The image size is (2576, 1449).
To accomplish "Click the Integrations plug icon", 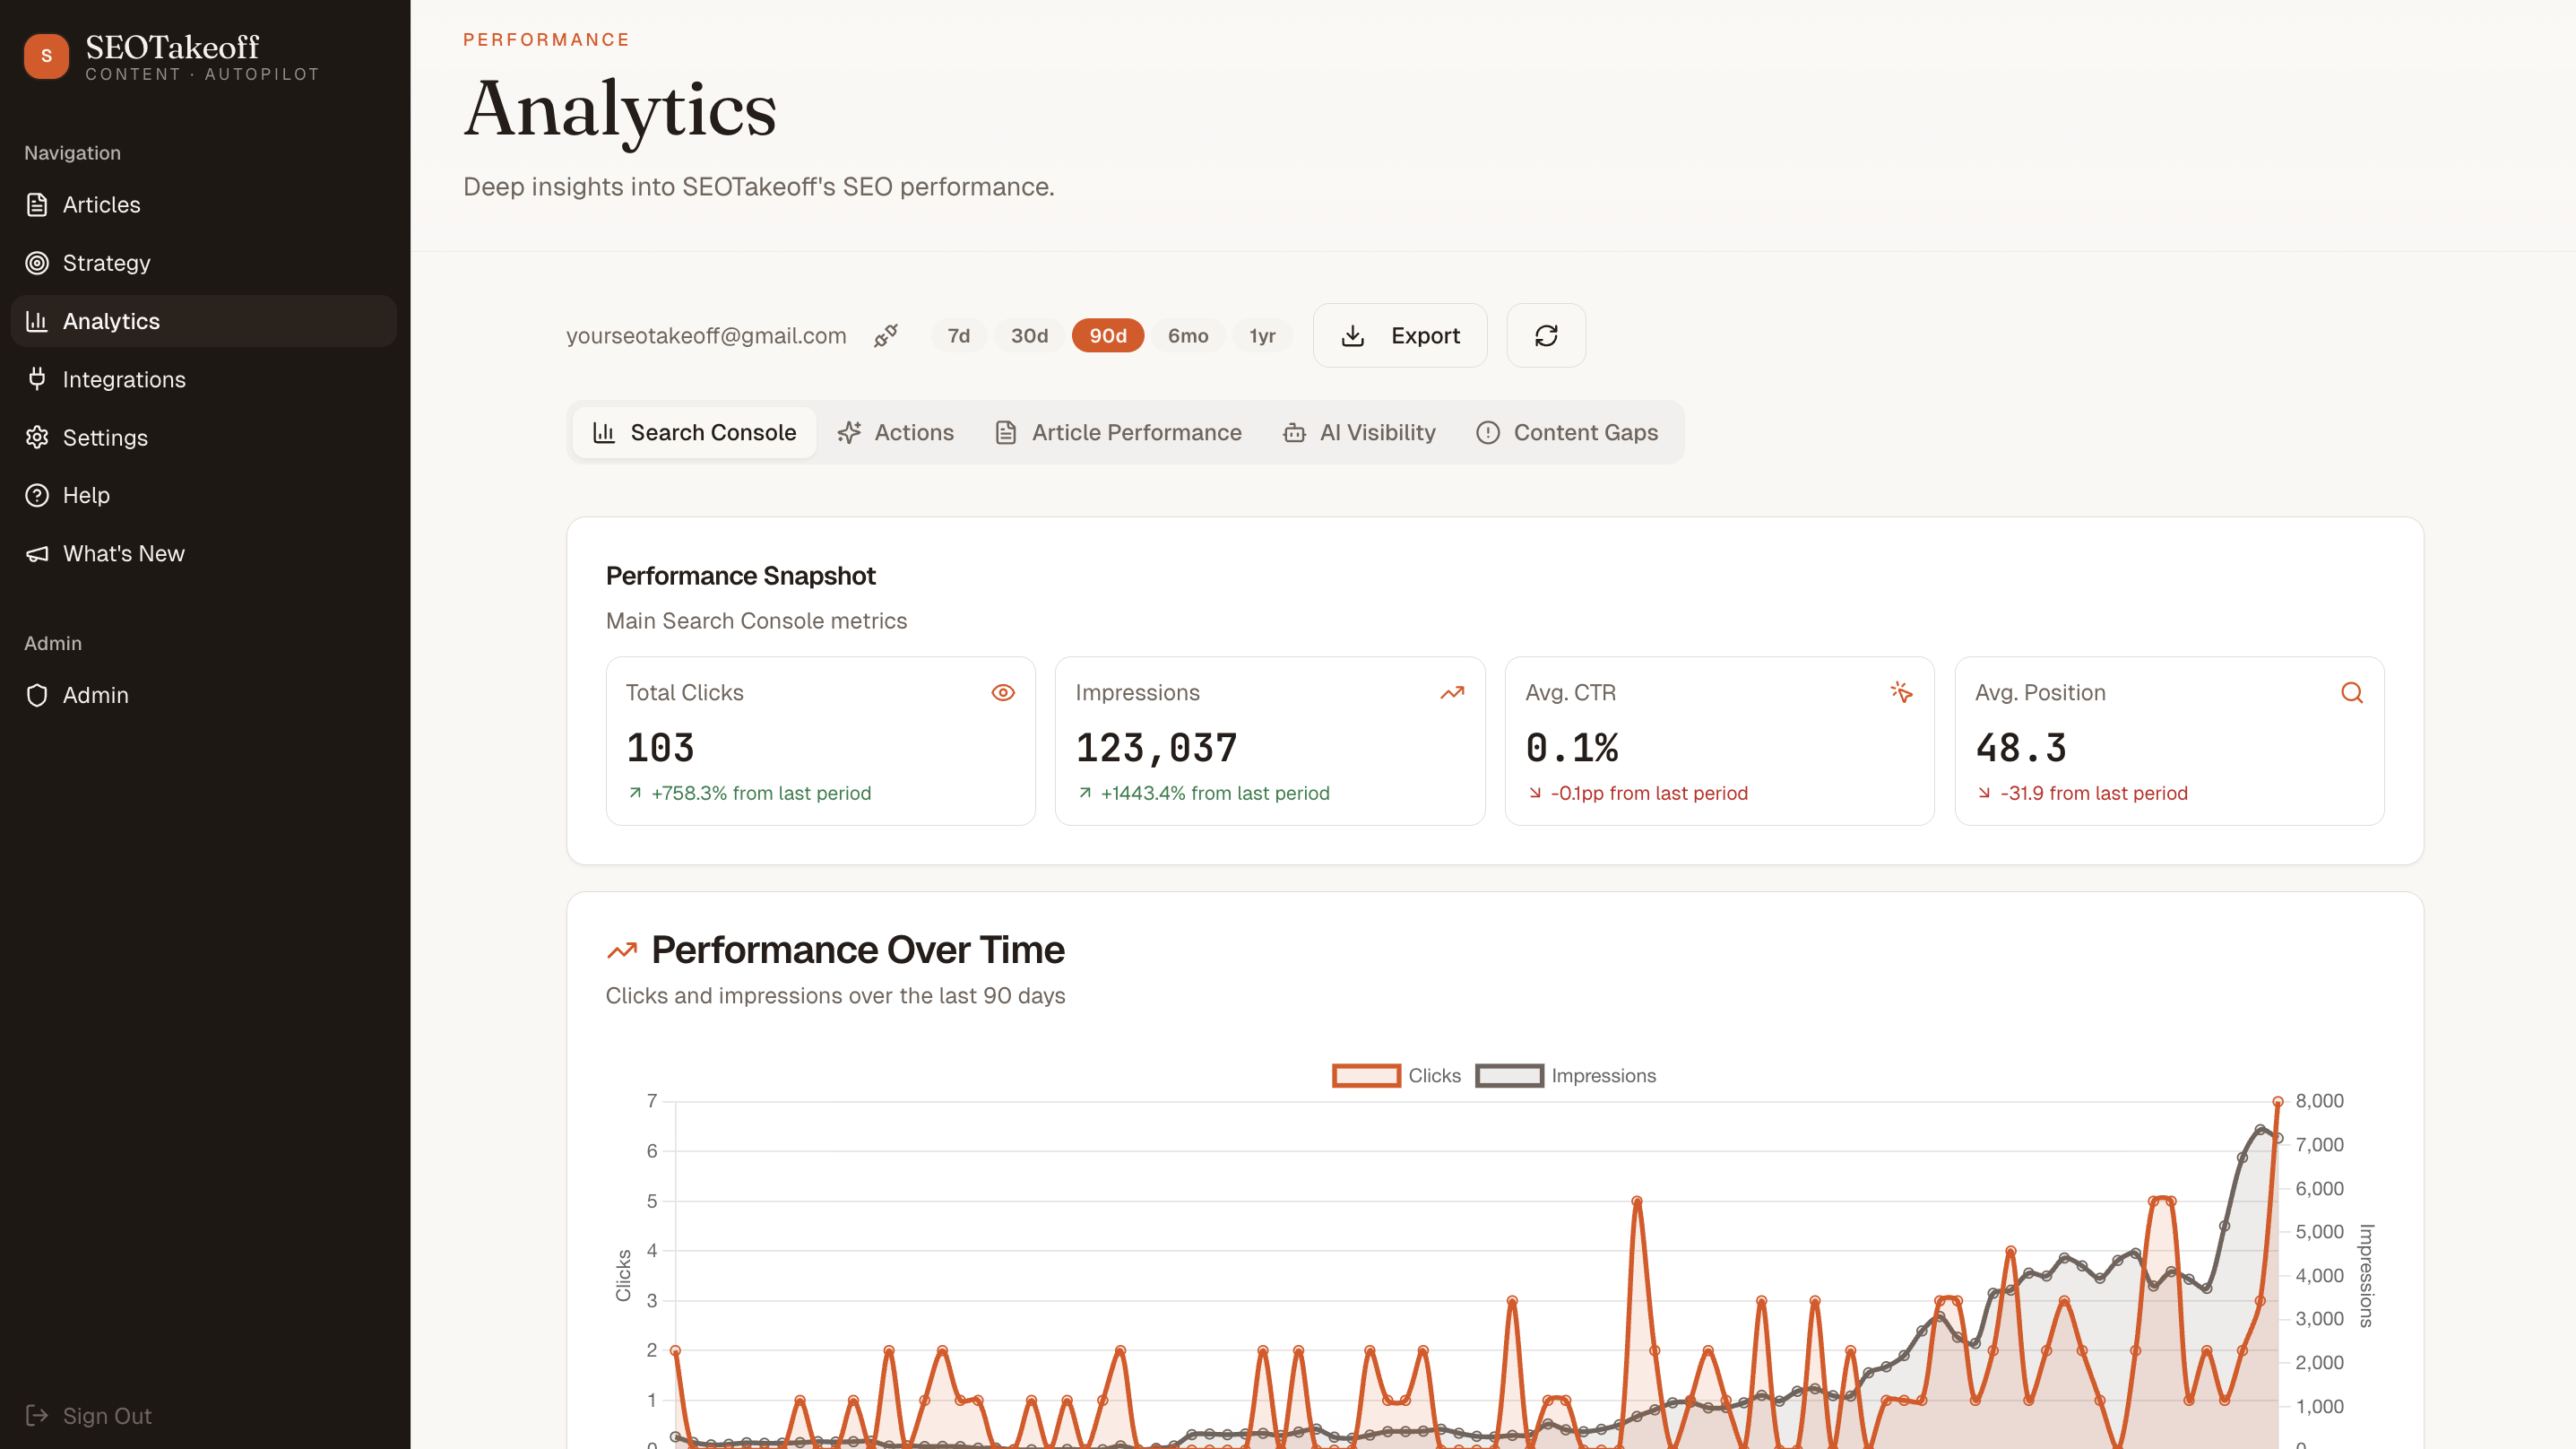I will 37,379.
